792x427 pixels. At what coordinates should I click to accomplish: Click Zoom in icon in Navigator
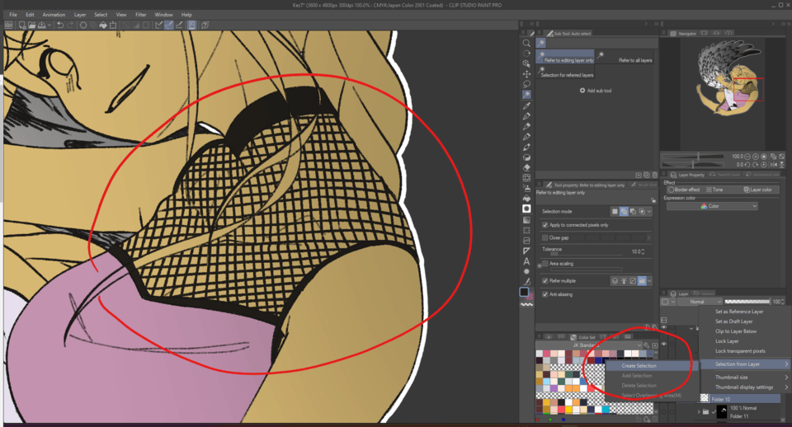(x=757, y=157)
